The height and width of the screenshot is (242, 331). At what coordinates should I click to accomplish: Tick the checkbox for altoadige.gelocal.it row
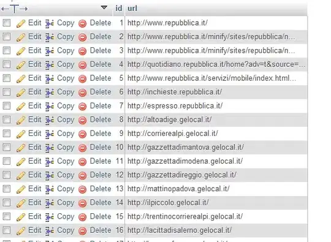coord(7,119)
